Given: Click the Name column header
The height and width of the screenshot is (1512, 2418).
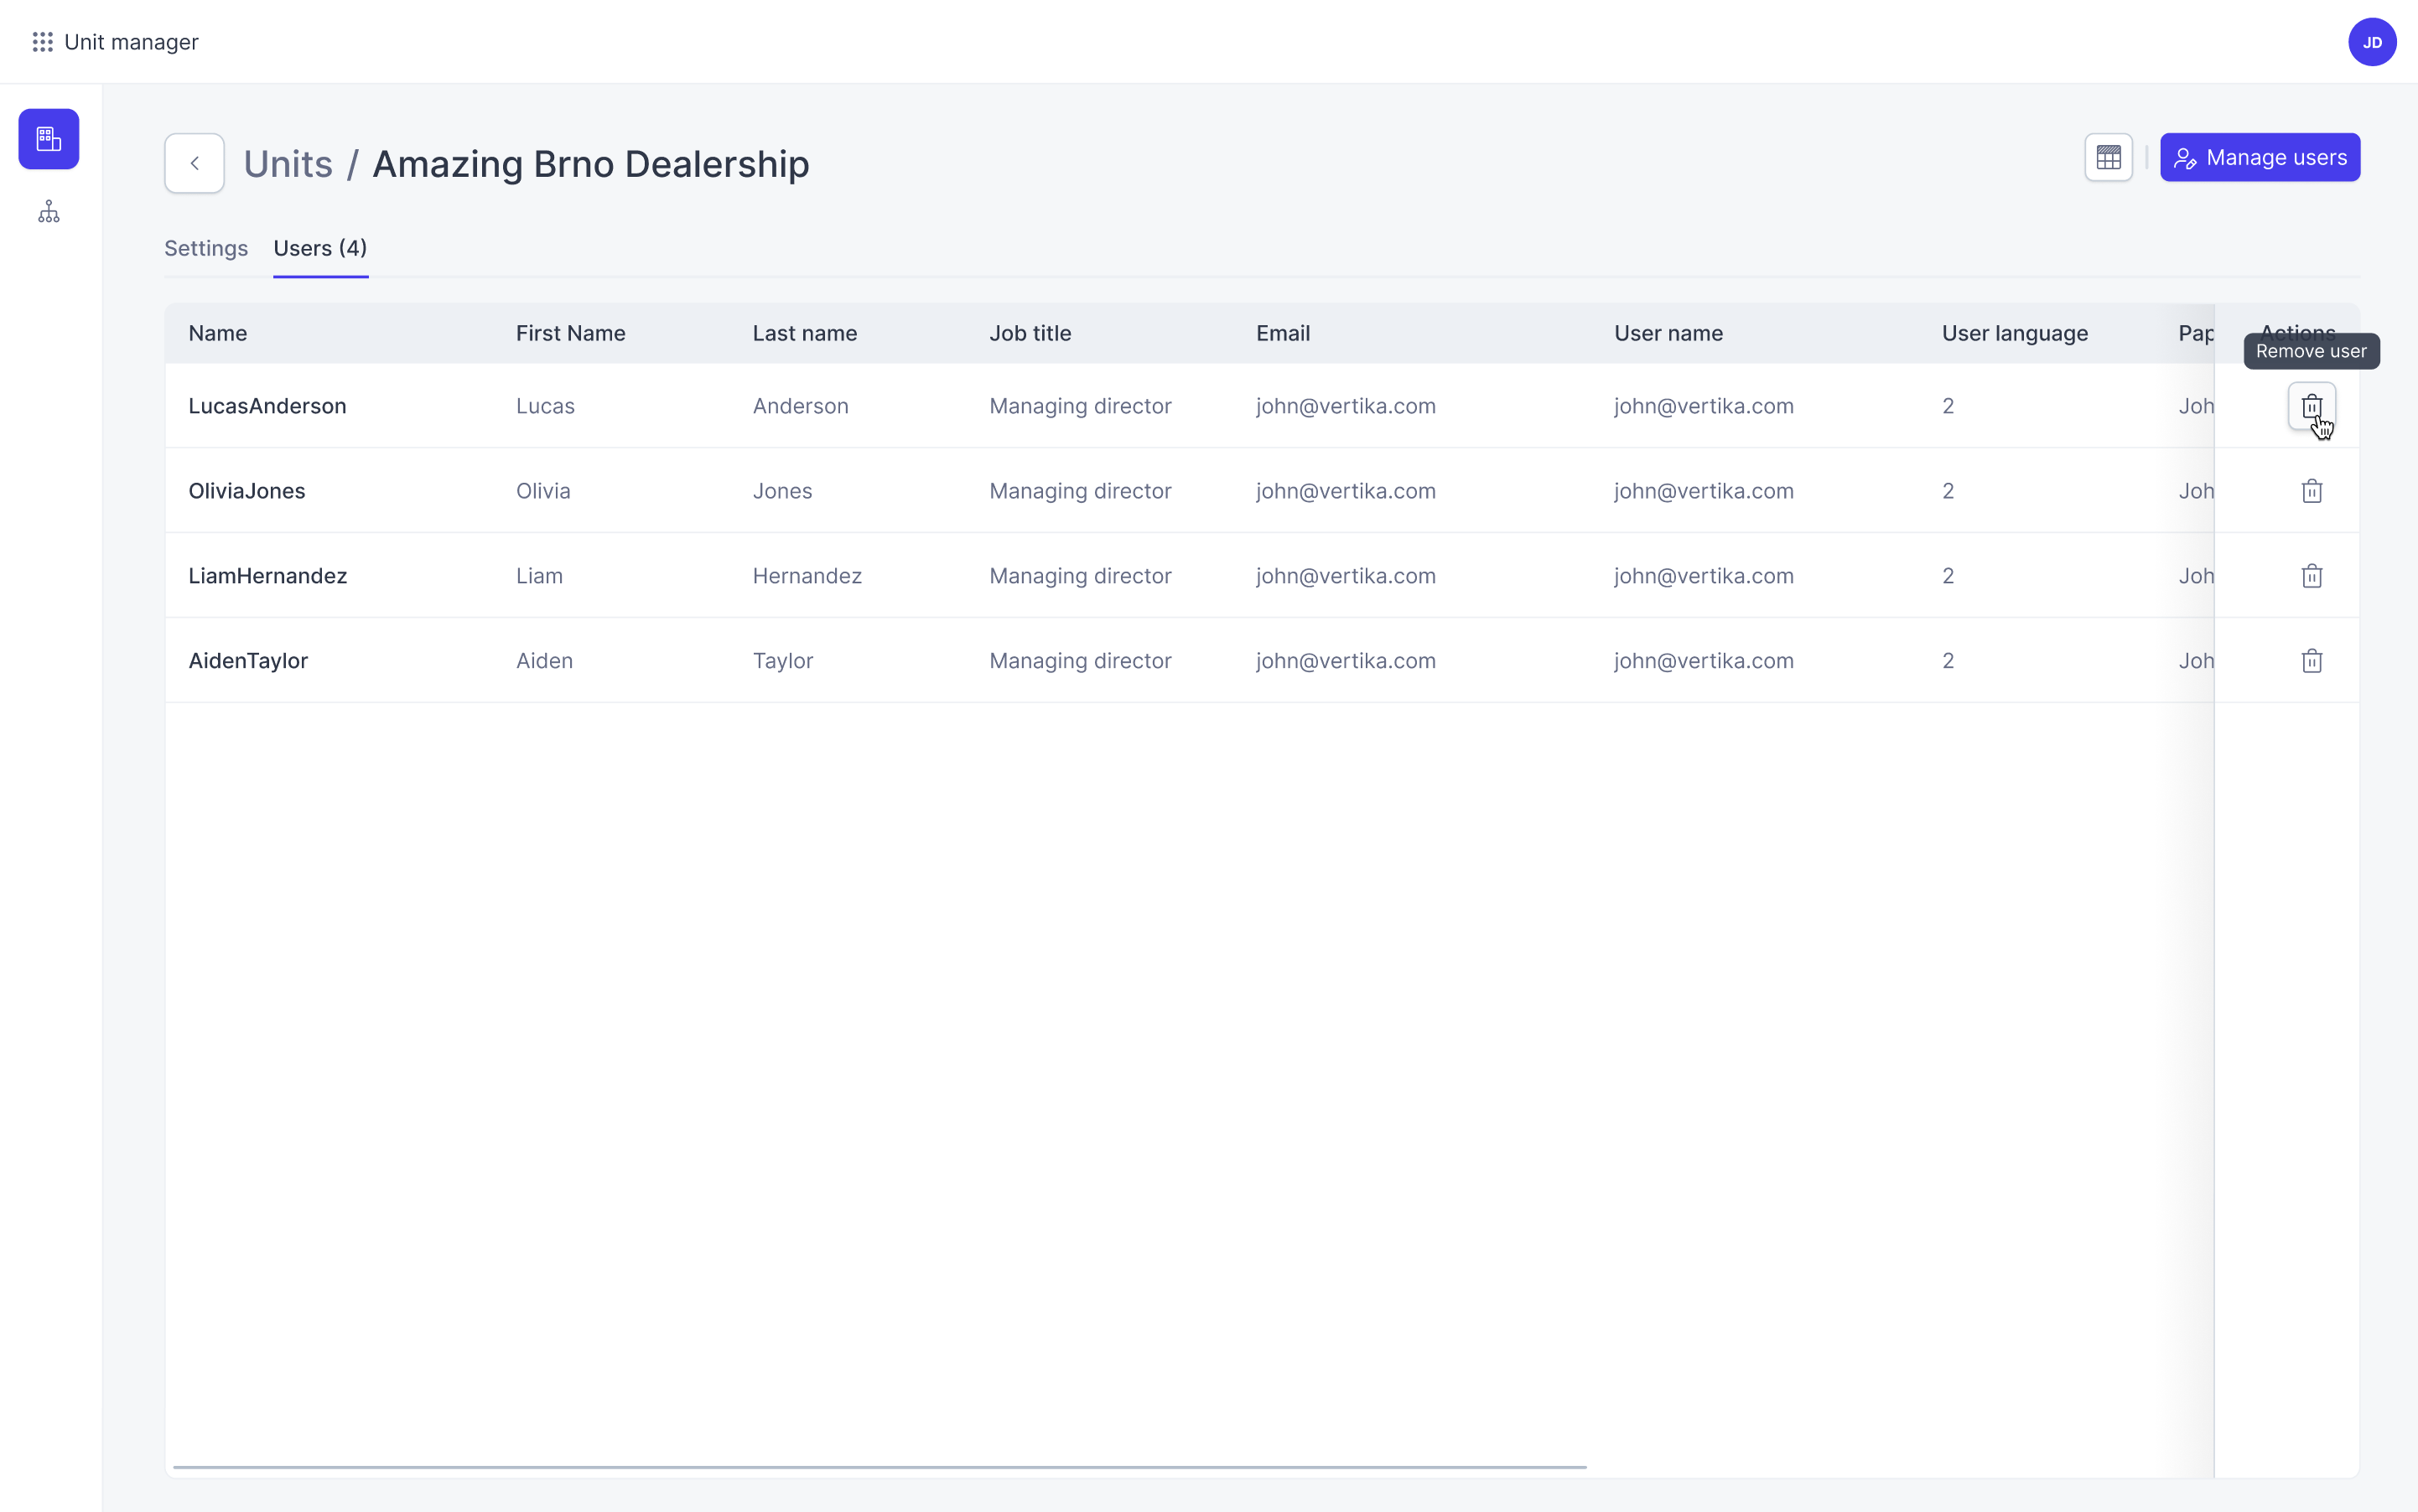Looking at the screenshot, I should pos(218,333).
